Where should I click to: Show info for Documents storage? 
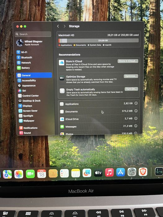(x=136, y=111)
